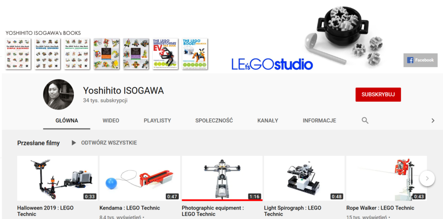Open Photographic equipment video thumbnail
This screenshot has width=443, height=219.
pyautogui.click(x=222, y=178)
